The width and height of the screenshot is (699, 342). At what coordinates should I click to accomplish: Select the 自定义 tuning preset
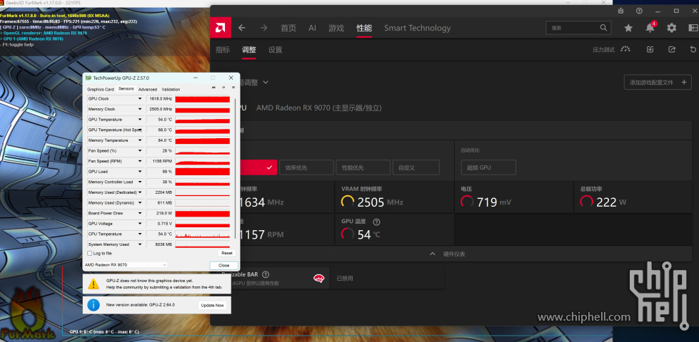(416, 167)
